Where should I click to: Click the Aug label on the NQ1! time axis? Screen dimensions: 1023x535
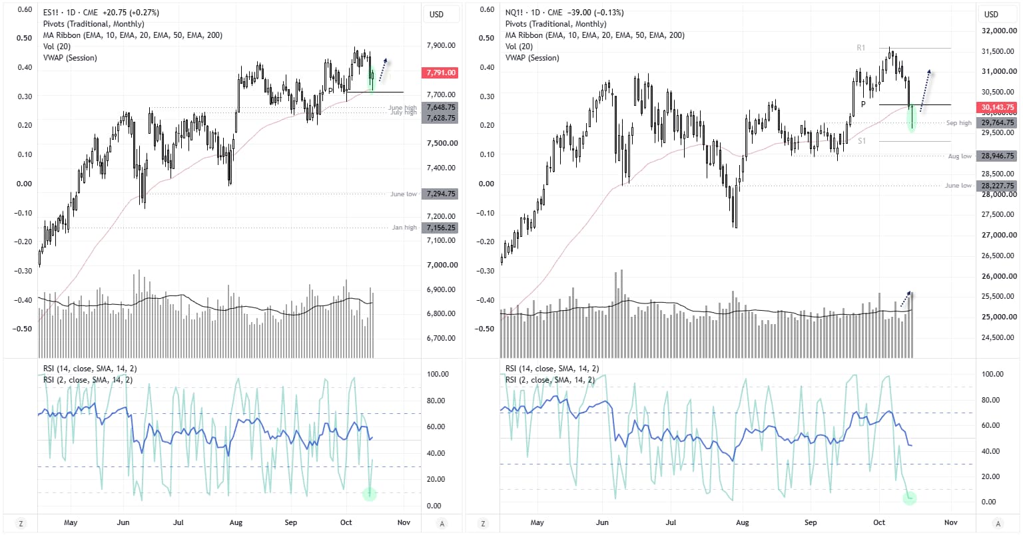[x=743, y=523]
